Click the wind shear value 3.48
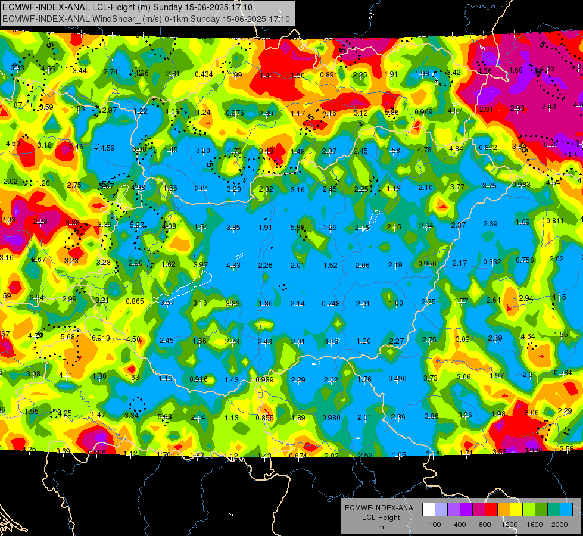The height and width of the screenshot is (536, 583). tap(266, 151)
